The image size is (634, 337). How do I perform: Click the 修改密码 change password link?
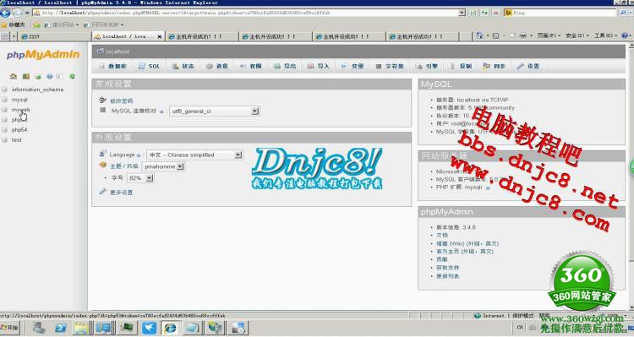pyautogui.click(x=121, y=101)
